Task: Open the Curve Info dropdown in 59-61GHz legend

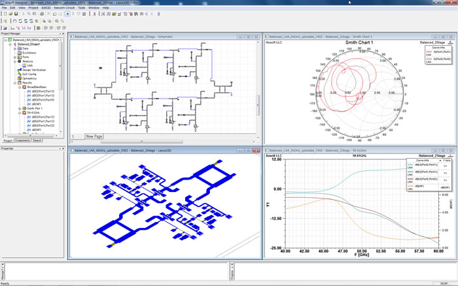Action: 440,161
